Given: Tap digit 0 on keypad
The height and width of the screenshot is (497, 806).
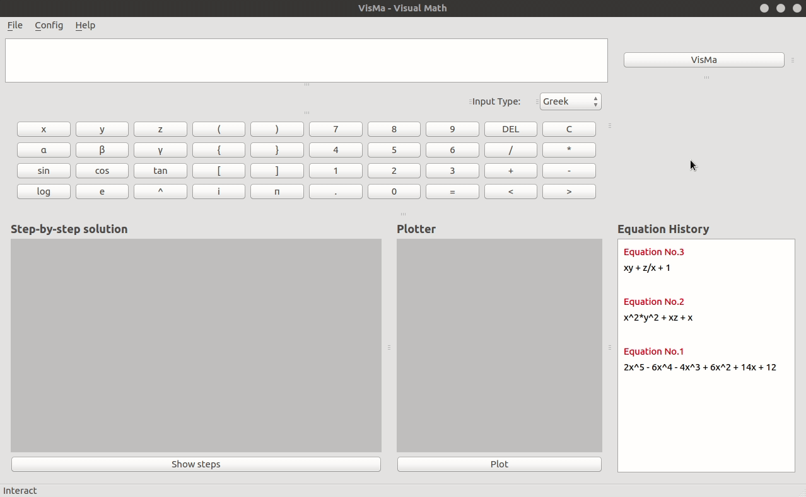Looking at the screenshot, I should pyautogui.click(x=394, y=191).
